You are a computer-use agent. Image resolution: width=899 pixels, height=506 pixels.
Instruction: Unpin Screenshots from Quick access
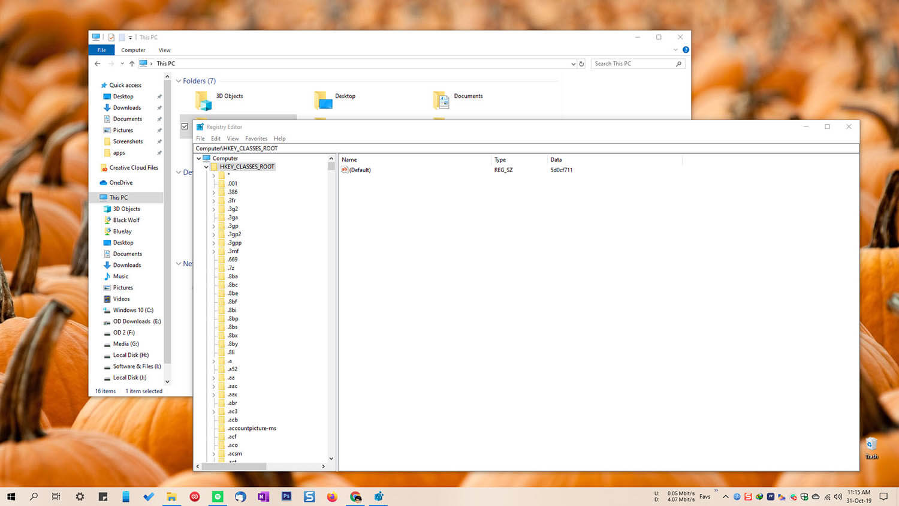tap(159, 141)
